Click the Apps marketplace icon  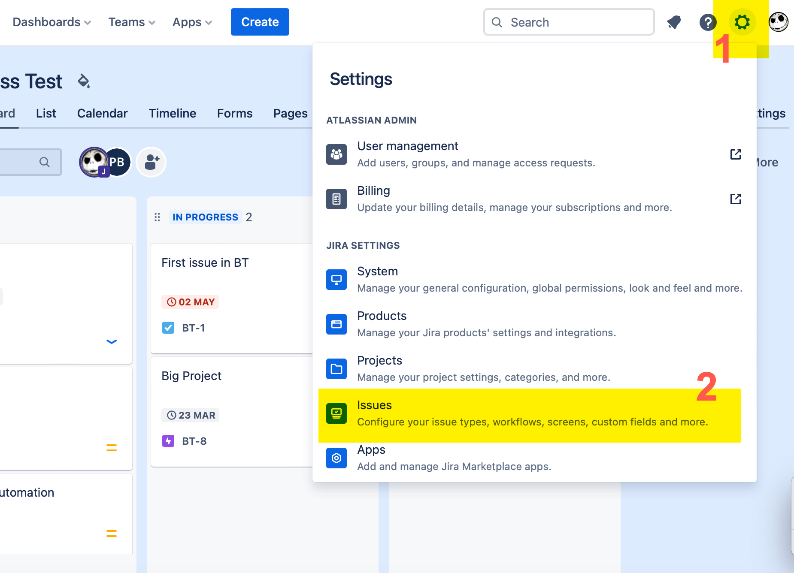[336, 458]
